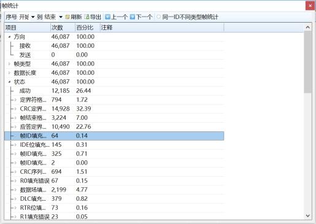Close the 帧统计 window

click(x=310, y=6)
